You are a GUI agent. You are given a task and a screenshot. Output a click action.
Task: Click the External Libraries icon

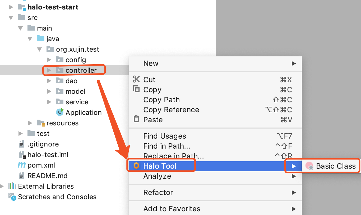point(12,186)
